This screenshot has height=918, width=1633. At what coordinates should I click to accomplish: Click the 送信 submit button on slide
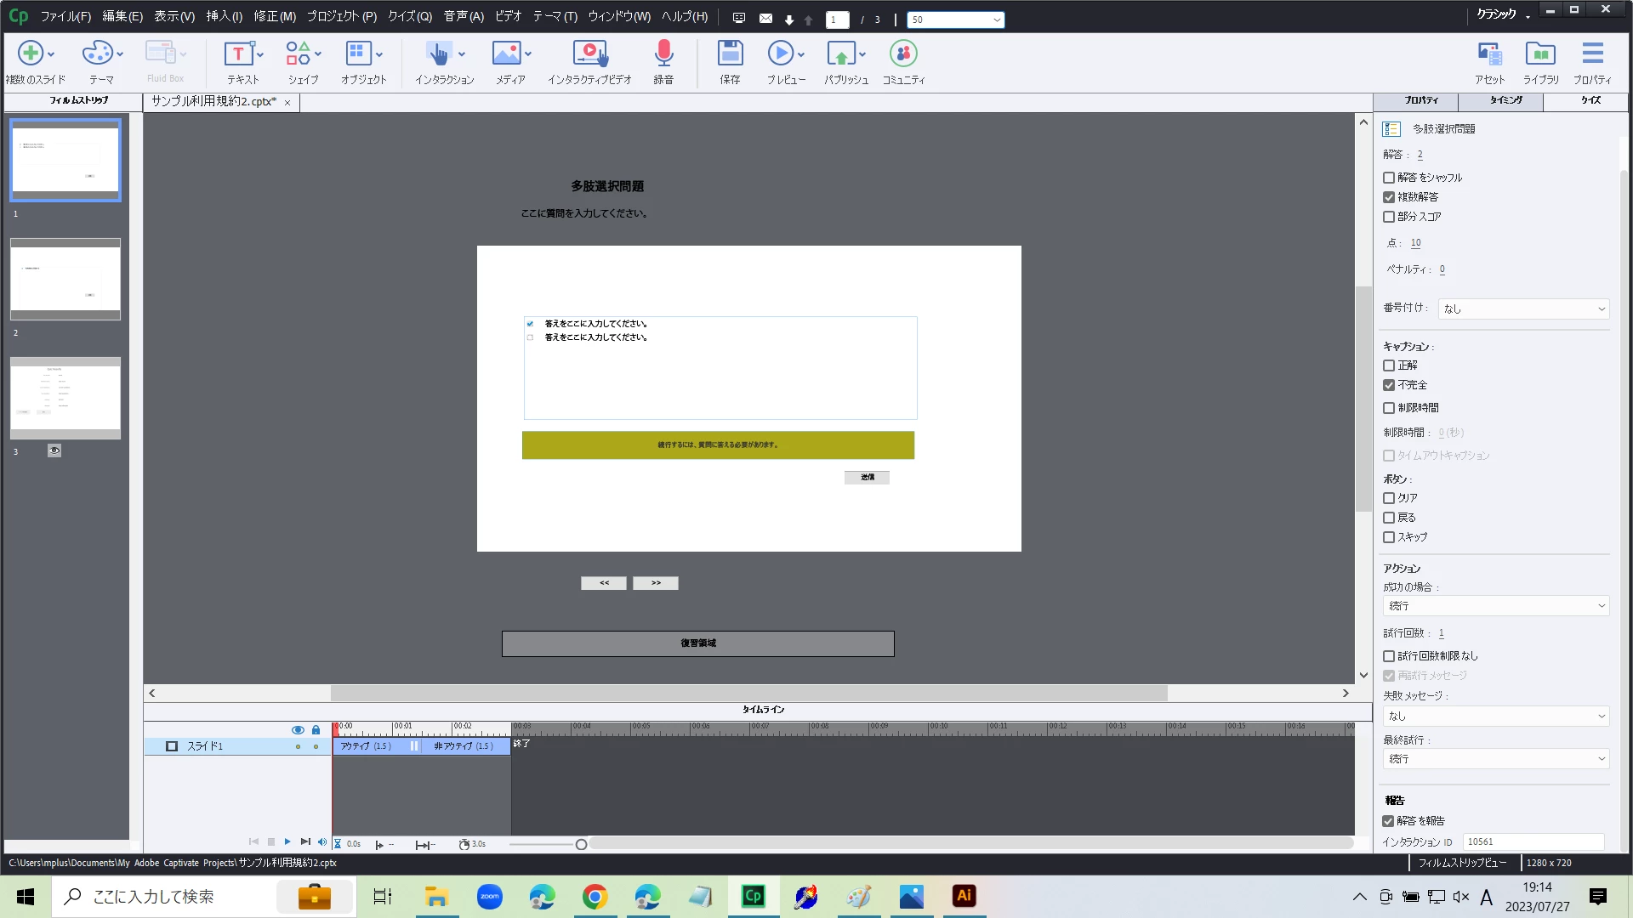click(867, 478)
